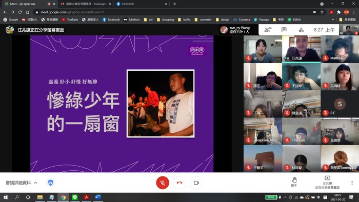
Task: Select Matthew's participant video tile
Action: point(340,49)
